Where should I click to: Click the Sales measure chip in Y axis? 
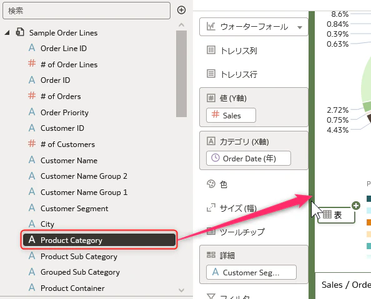tap(231, 115)
